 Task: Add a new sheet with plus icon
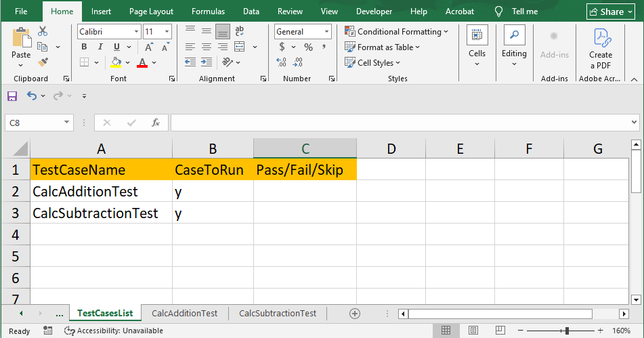355,314
